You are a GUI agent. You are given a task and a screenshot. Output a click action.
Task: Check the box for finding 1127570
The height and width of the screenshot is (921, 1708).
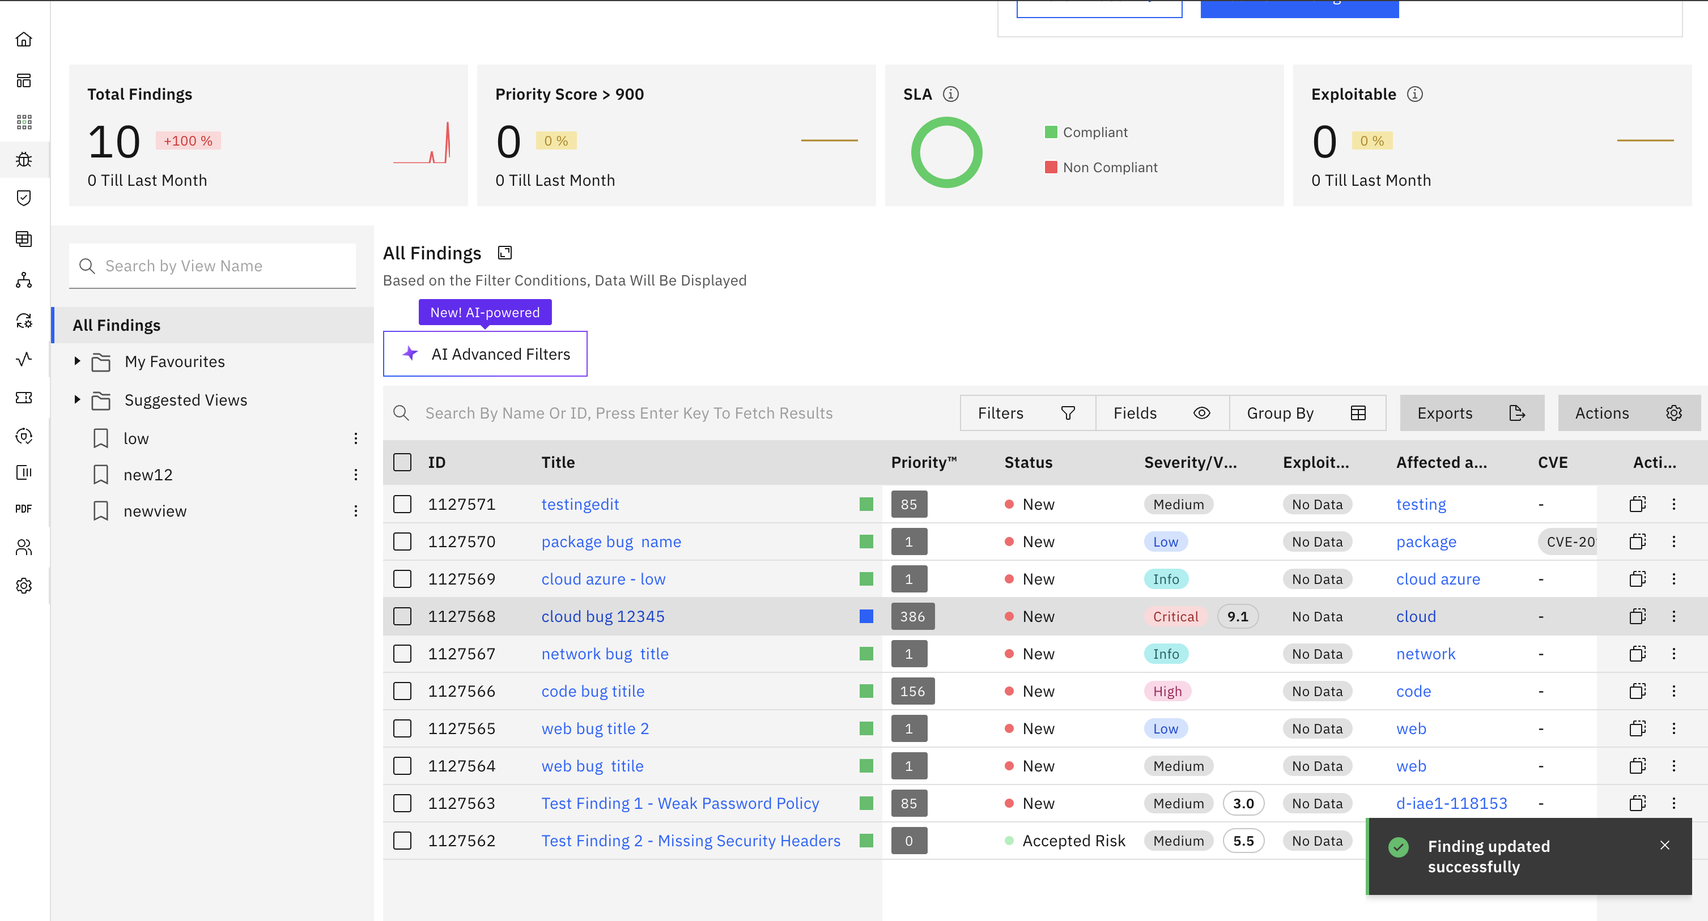click(x=402, y=542)
